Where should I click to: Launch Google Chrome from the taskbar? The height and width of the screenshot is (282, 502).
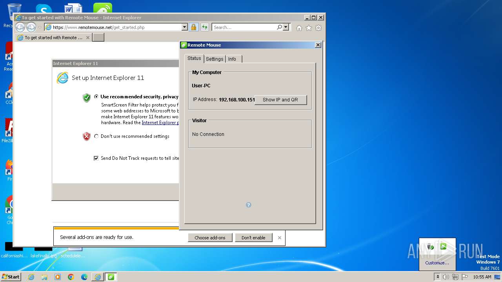coord(71,277)
